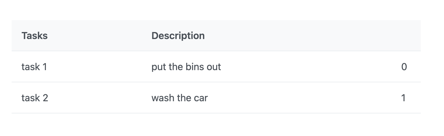Click the 1 value in task 2 row
Screen dimensions: 444x136
403,98
